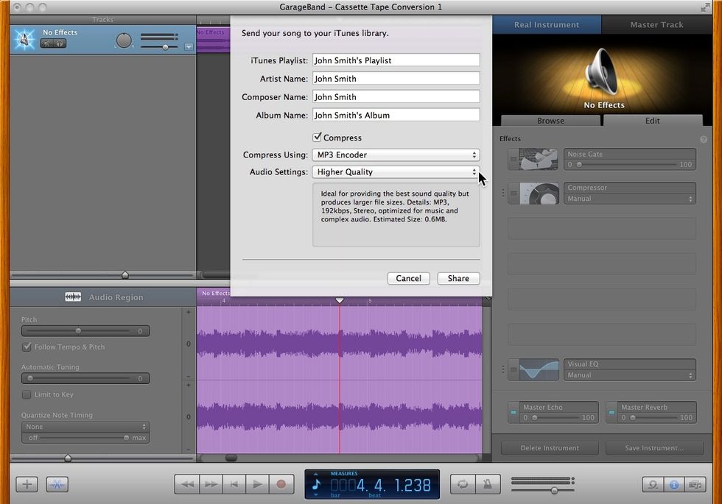Enable the Limit to Key checkbox
The width and height of the screenshot is (722, 504).
tap(27, 394)
